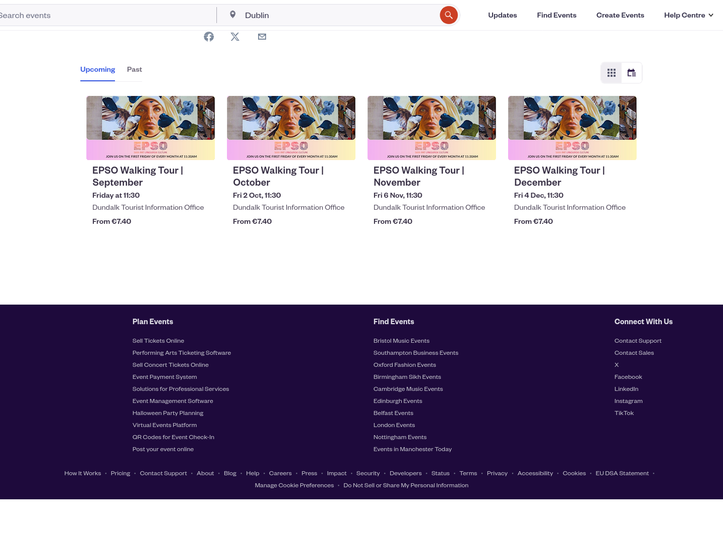Select the Past events tab
This screenshot has width=723, height=552.
tap(135, 70)
